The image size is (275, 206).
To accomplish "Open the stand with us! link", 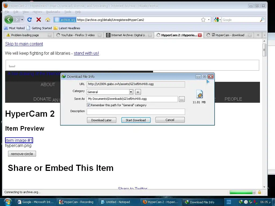I will pos(86,53).
